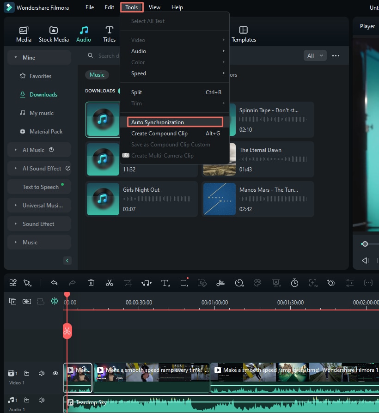379x413 pixels.
Task: Select the pointer selection tool
Action: [27, 283]
